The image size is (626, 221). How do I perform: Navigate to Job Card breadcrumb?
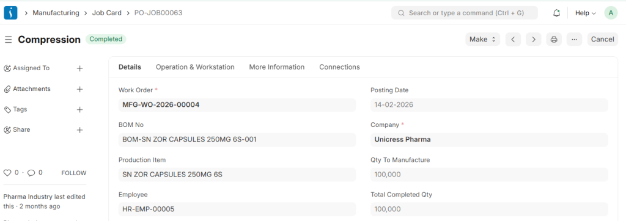tap(106, 13)
